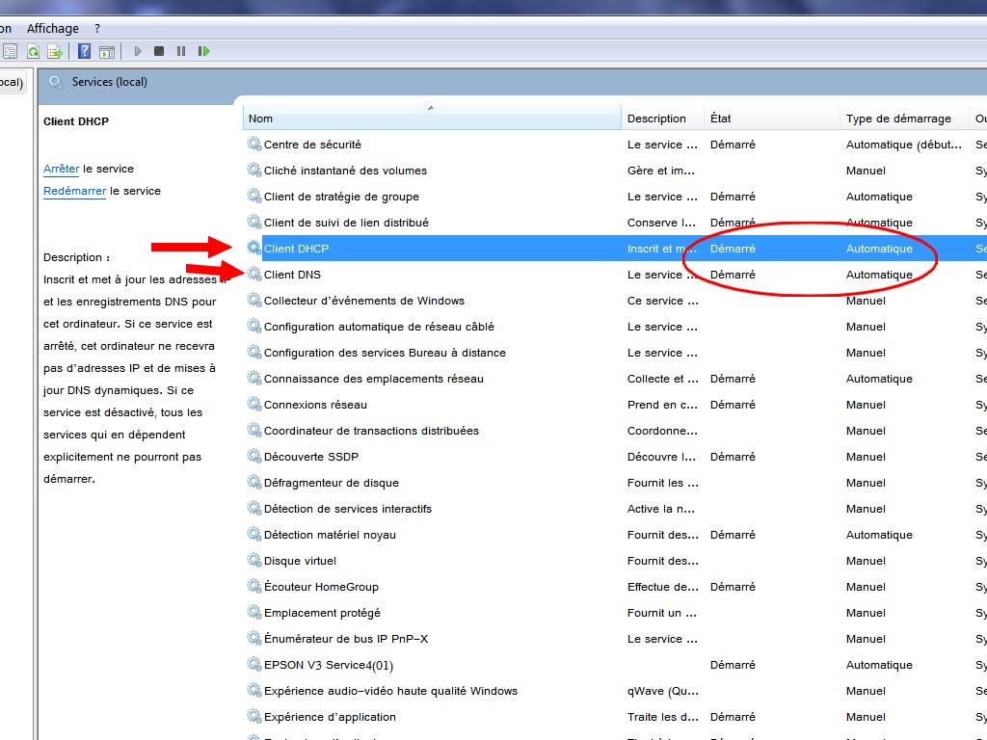Click the Arrêter le service link
Viewport: 987px width, 740px height.
62,169
